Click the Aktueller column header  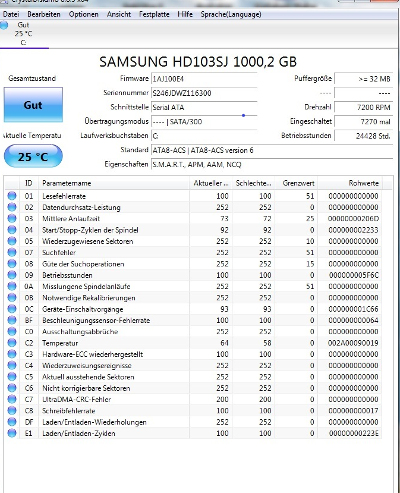click(210, 183)
